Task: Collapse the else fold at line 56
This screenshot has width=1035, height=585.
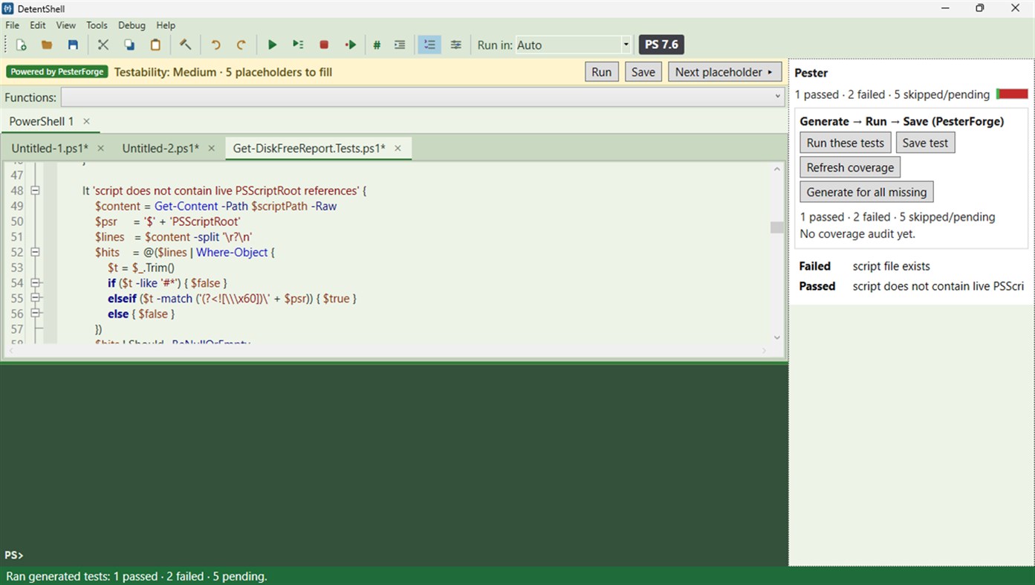Action: [35, 314]
